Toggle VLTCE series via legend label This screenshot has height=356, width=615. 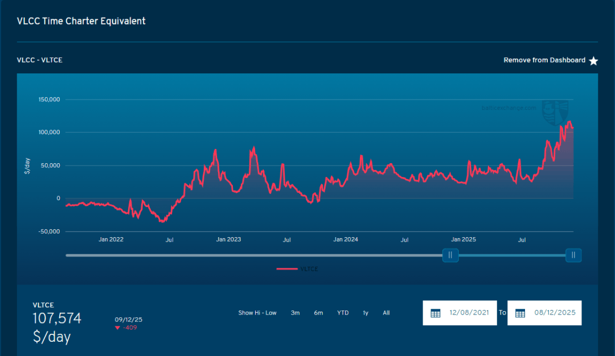[x=309, y=269]
